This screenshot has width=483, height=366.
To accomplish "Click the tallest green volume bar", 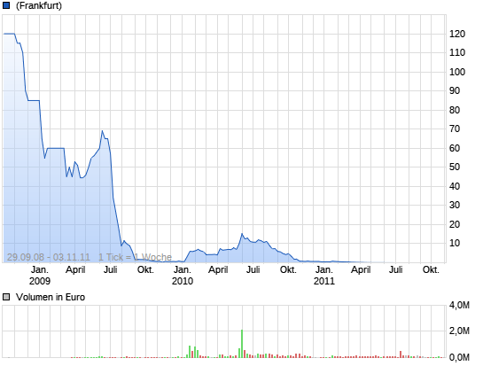I will coord(242,344).
